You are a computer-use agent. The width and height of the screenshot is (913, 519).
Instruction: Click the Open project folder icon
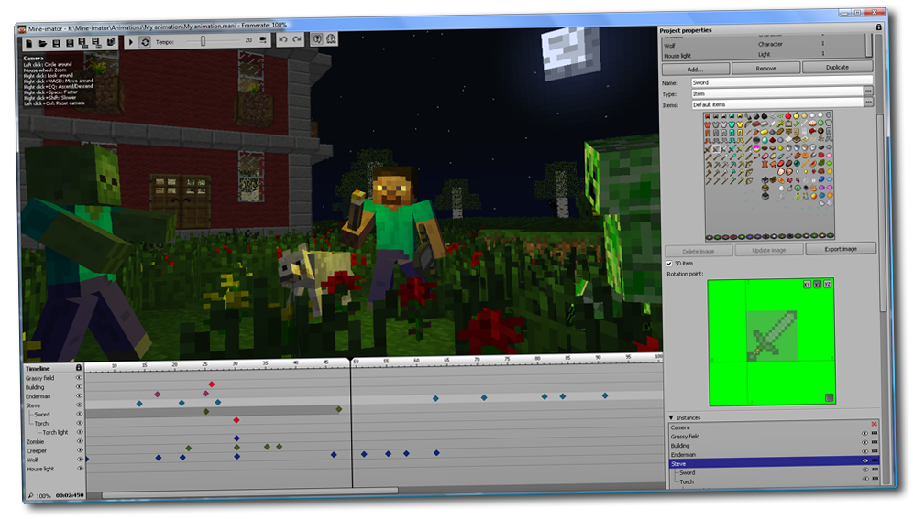click(x=43, y=42)
